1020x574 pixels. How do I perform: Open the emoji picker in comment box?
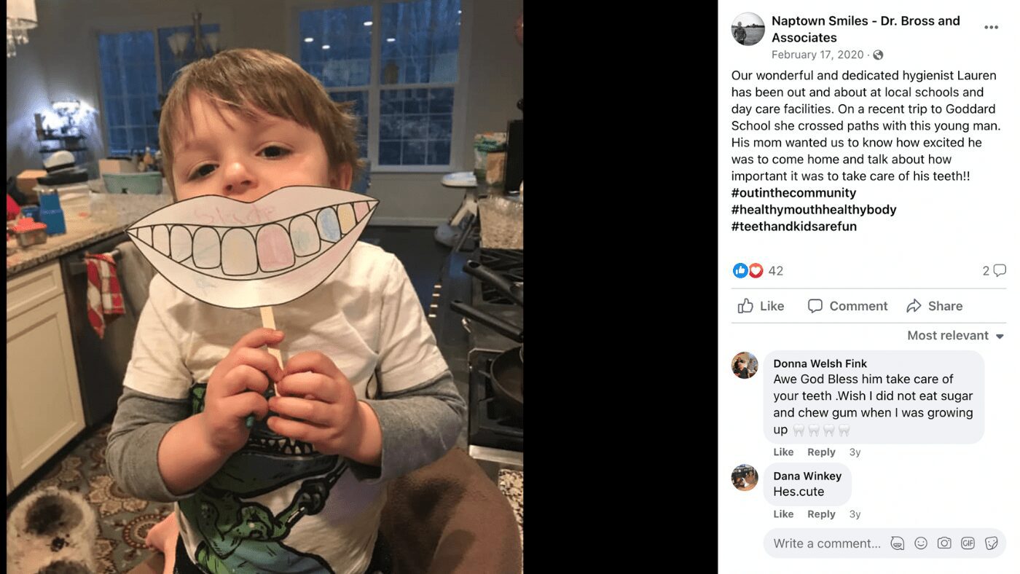click(921, 543)
